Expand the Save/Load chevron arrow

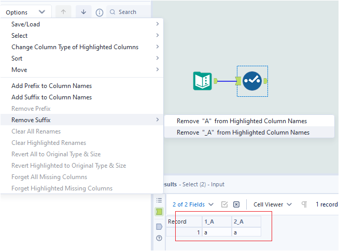pyautogui.click(x=158, y=24)
